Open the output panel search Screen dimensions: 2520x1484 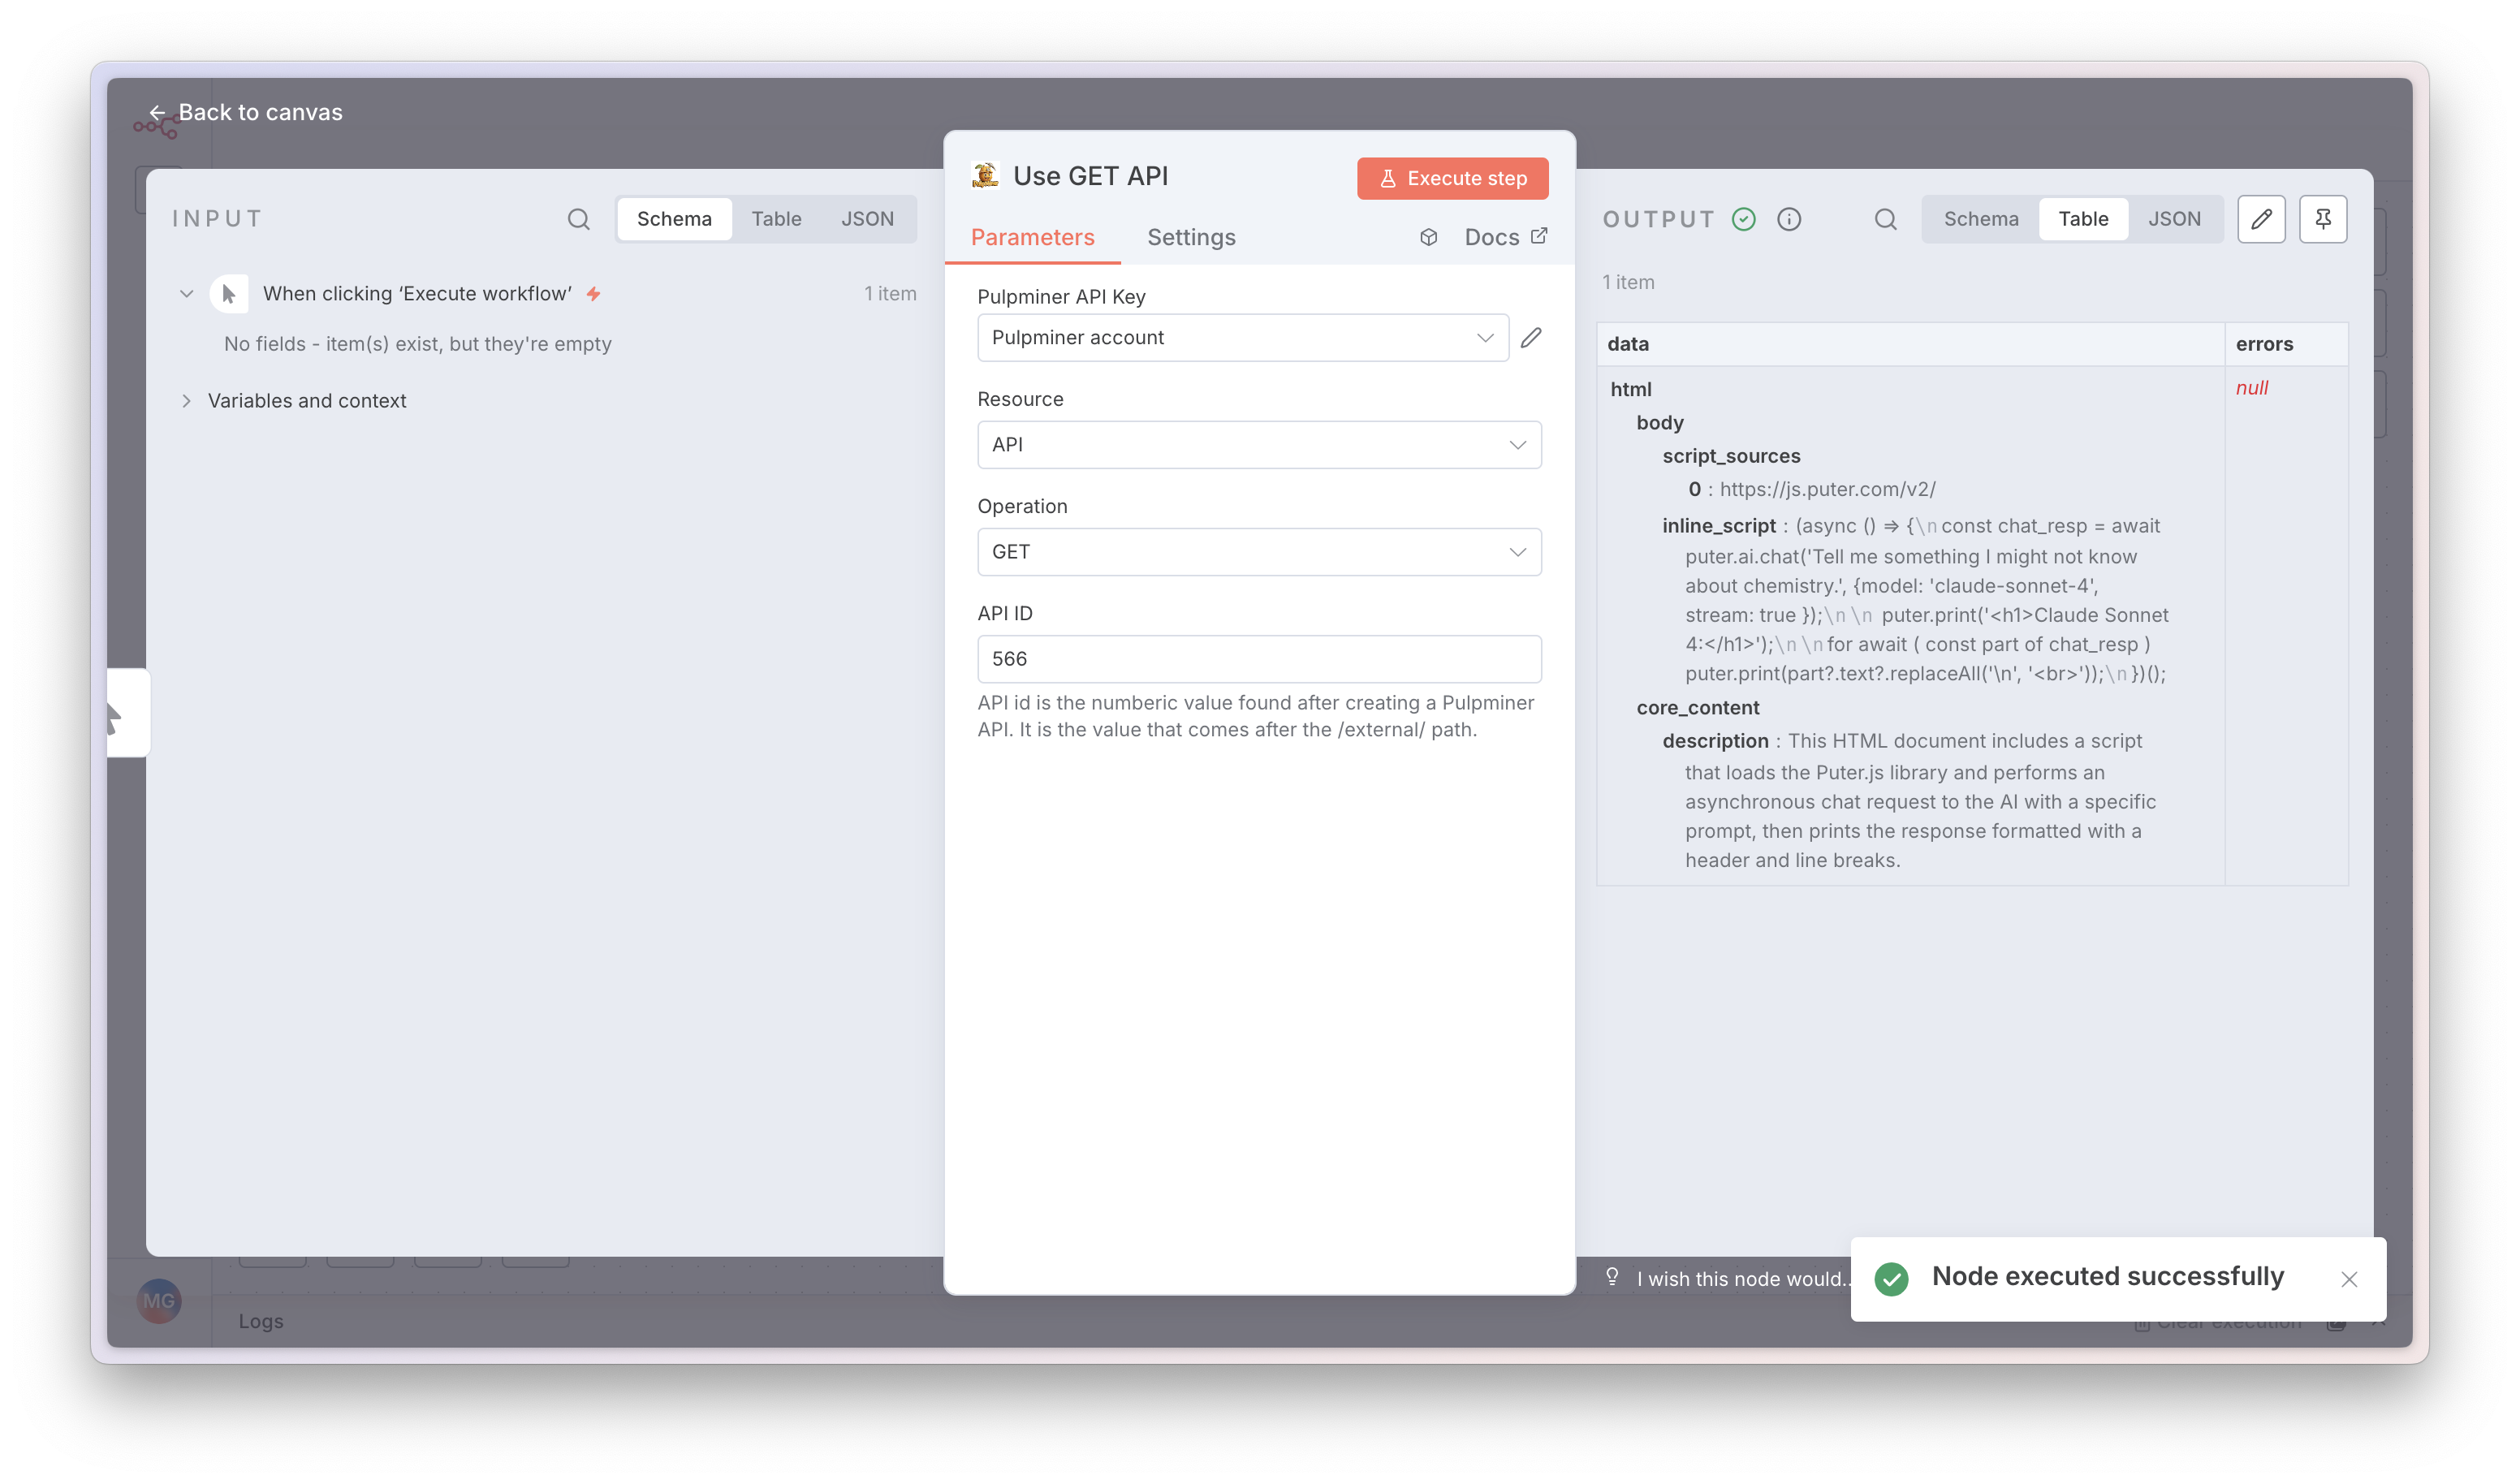[1885, 218]
